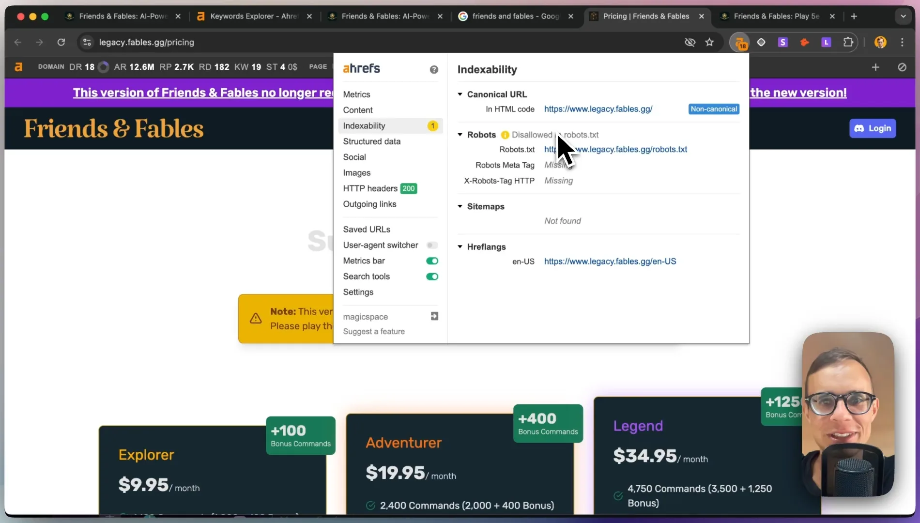This screenshot has width=920, height=523.
Task: Click the magicspace sign-out arrow icon
Action: click(x=434, y=316)
